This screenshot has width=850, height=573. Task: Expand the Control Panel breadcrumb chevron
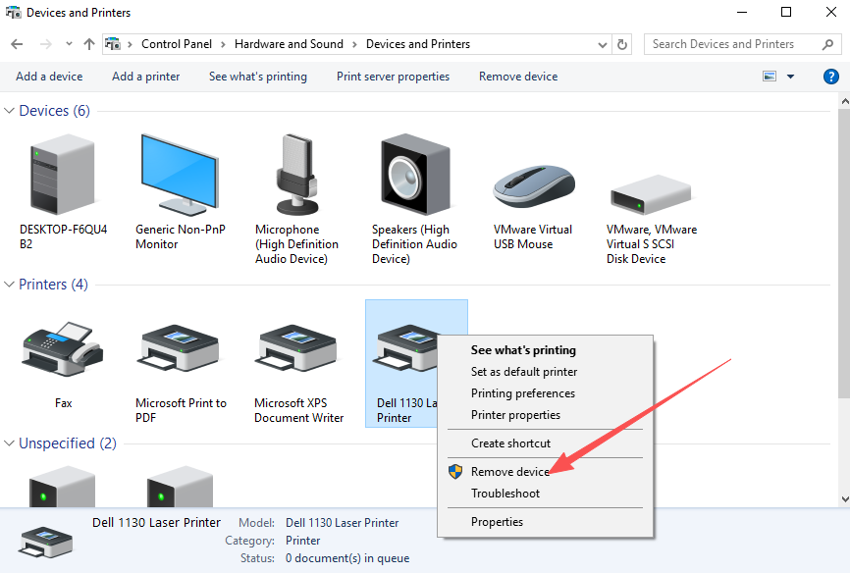click(223, 44)
